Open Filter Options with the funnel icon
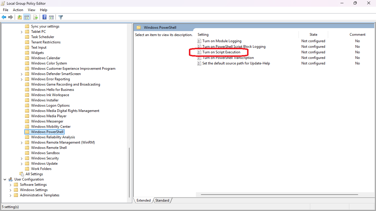The width and height of the screenshot is (376, 211). [x=61, y=17]
